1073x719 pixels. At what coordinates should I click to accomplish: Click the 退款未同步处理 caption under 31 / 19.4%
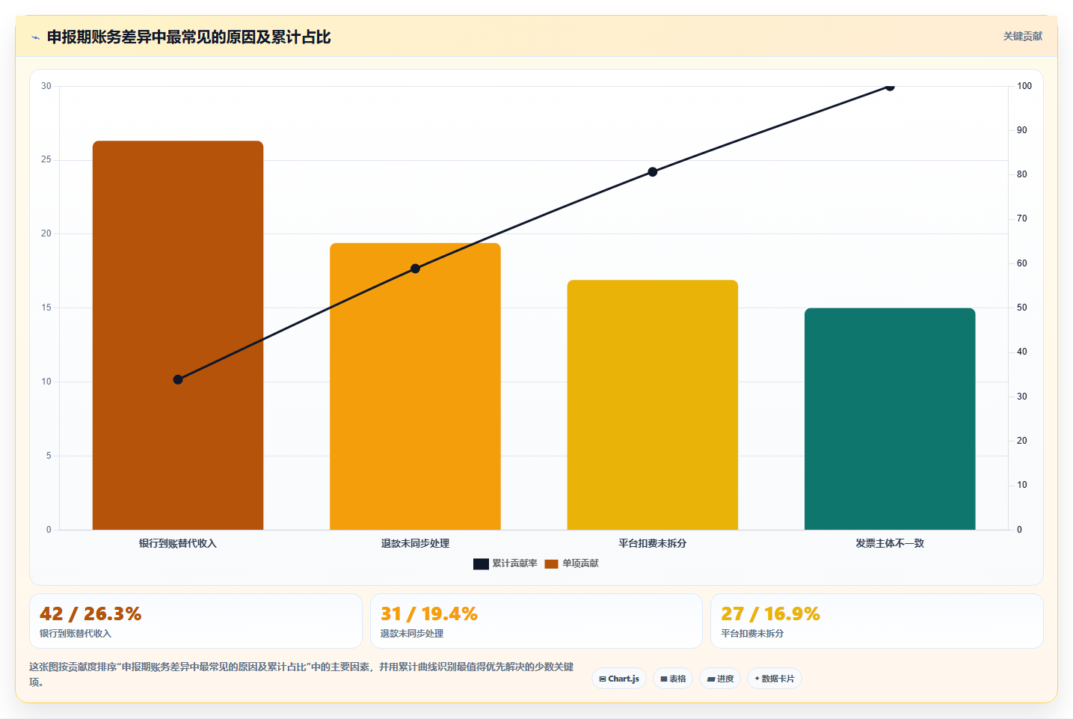pos(412,633)
